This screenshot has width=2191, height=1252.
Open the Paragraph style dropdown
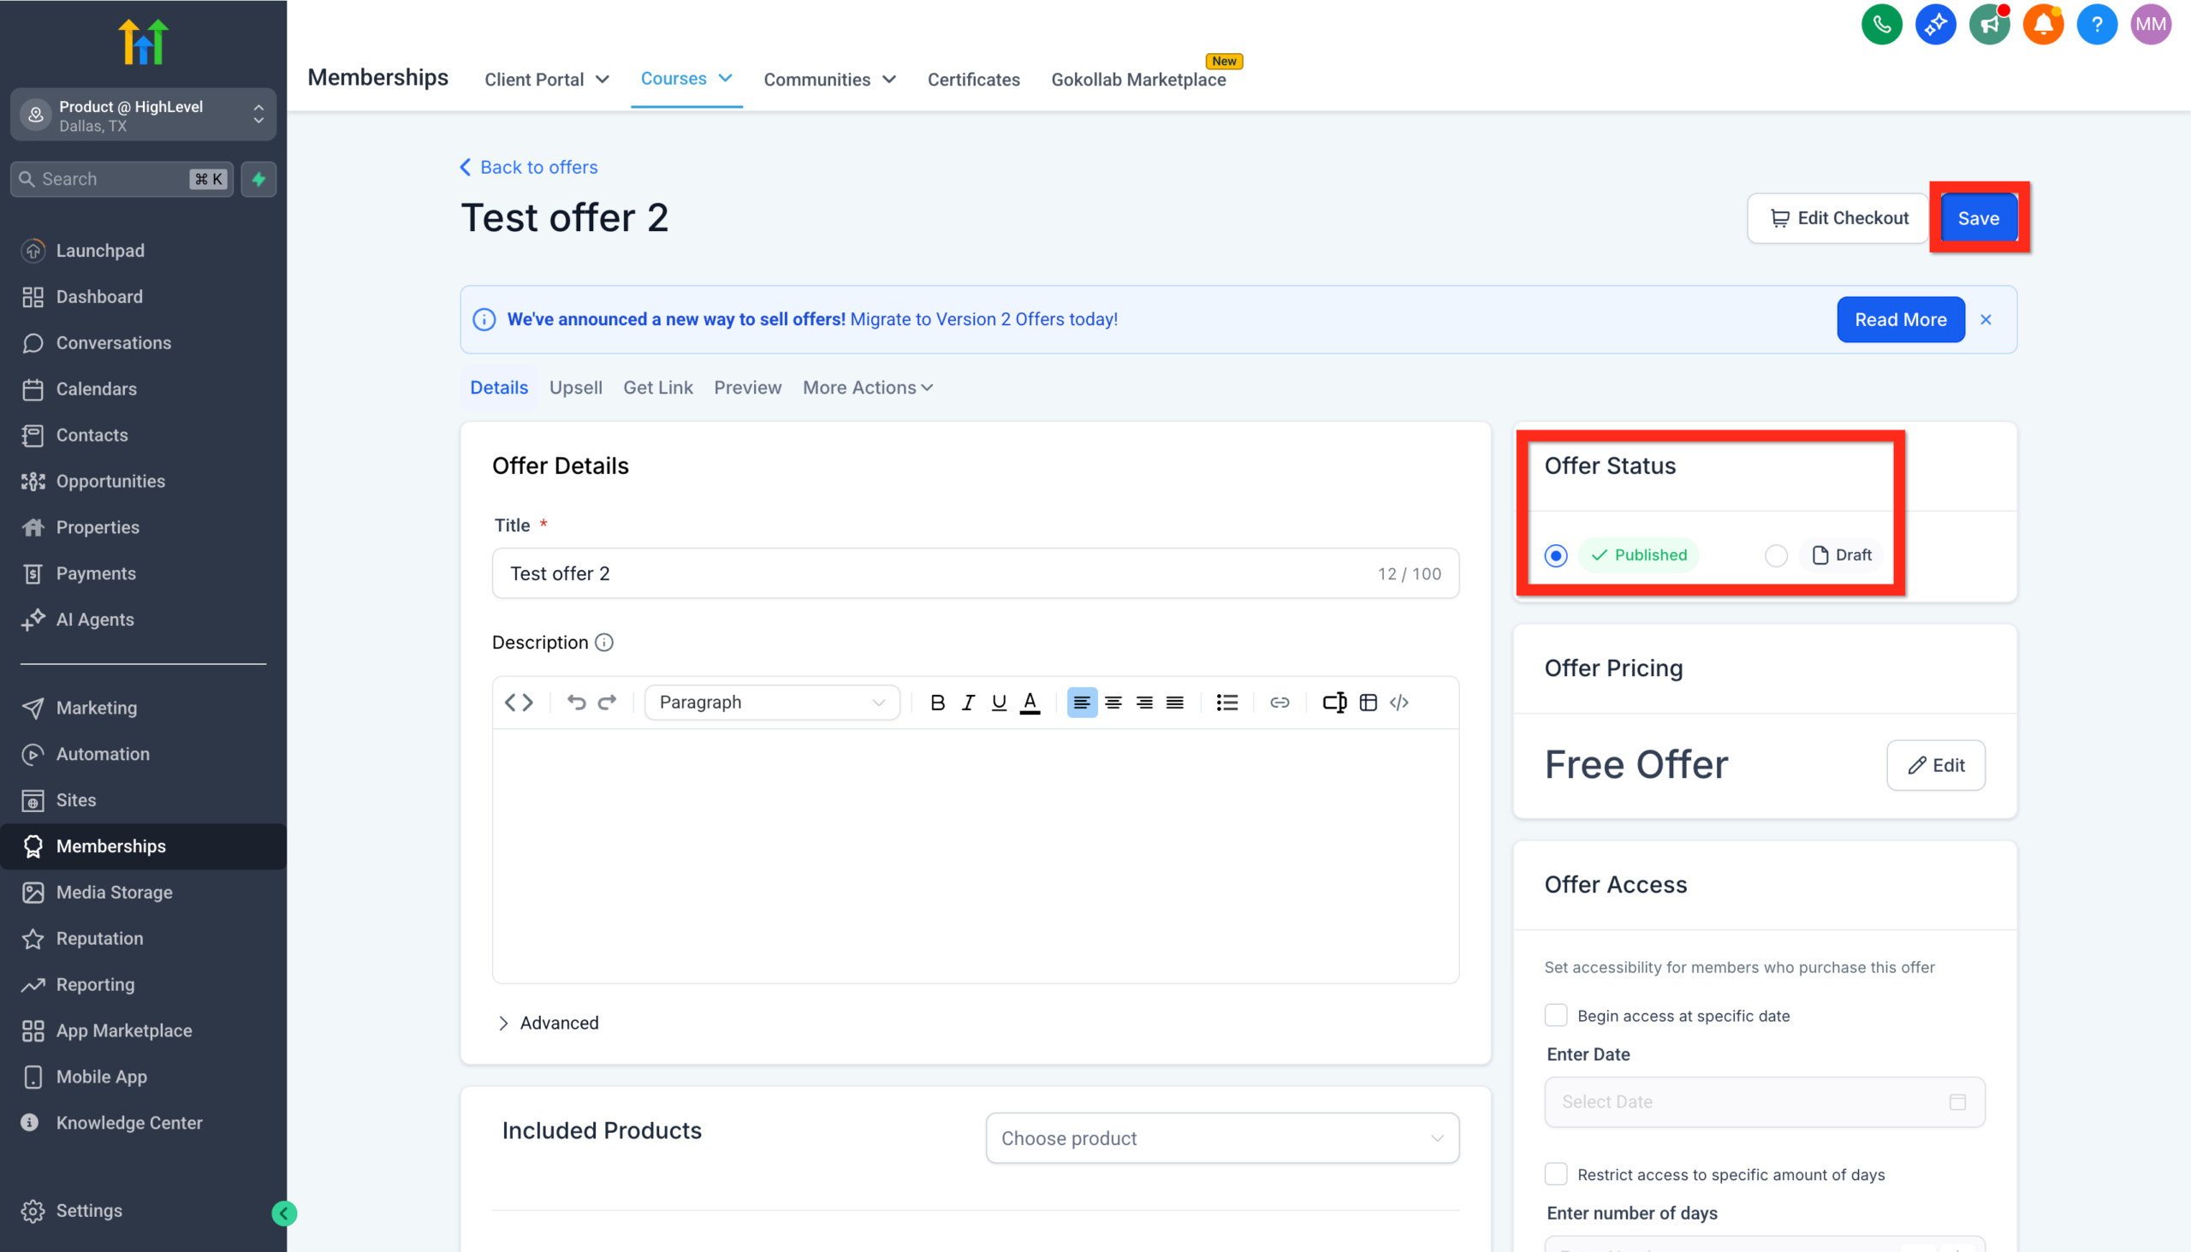pyautogui.click(x=771, y=702)
